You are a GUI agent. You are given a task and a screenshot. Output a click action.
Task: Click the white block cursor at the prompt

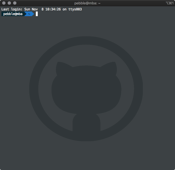(x=37, y=14)
